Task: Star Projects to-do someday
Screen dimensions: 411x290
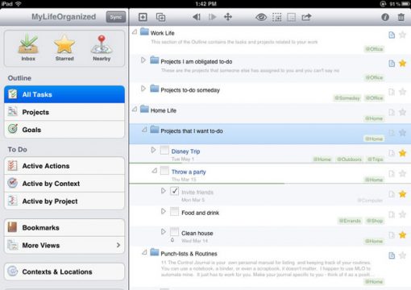Action: pyautogui.click(x=402, y=92)
